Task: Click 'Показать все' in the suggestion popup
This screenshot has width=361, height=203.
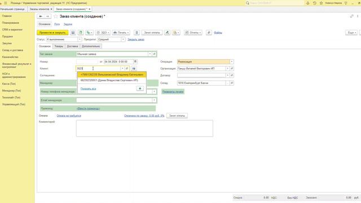Action: click(x=88, y=89)
